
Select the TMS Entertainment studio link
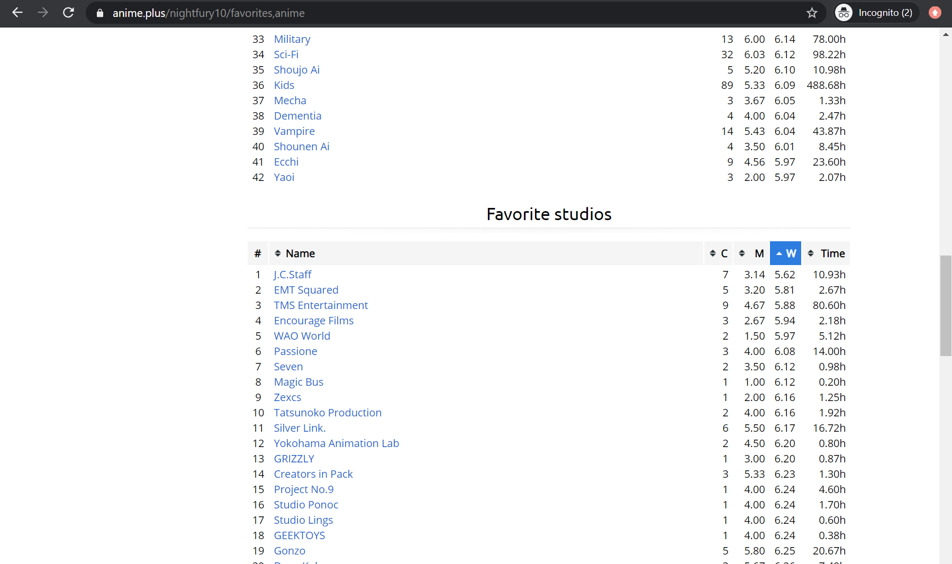321,305
